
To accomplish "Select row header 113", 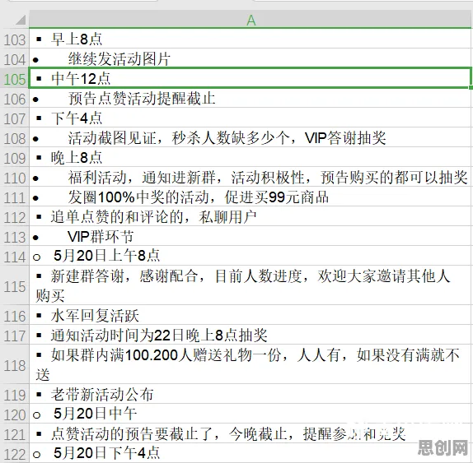I will click(15, 237).
